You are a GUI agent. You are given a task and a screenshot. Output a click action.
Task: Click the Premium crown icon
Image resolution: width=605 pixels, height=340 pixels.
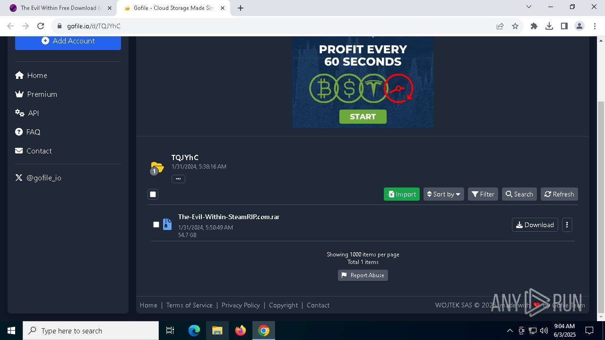pyautogui.click(x=19, y=94)
